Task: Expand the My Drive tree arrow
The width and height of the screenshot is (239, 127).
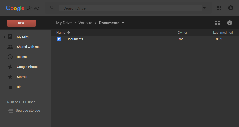Action: 5,37
